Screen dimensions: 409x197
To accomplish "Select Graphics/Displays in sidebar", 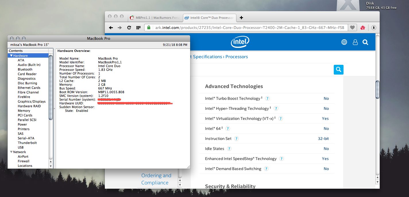I will [32, 102].
